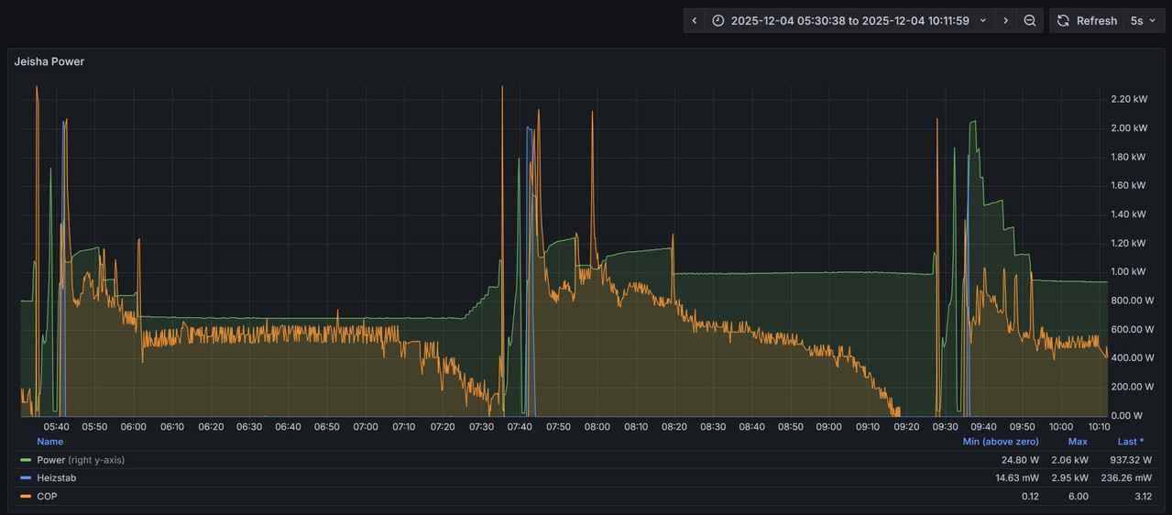The width and height of the screenshot is (1172, 515).
Task: Sort legend by the Name column
Action: [49, 442]
